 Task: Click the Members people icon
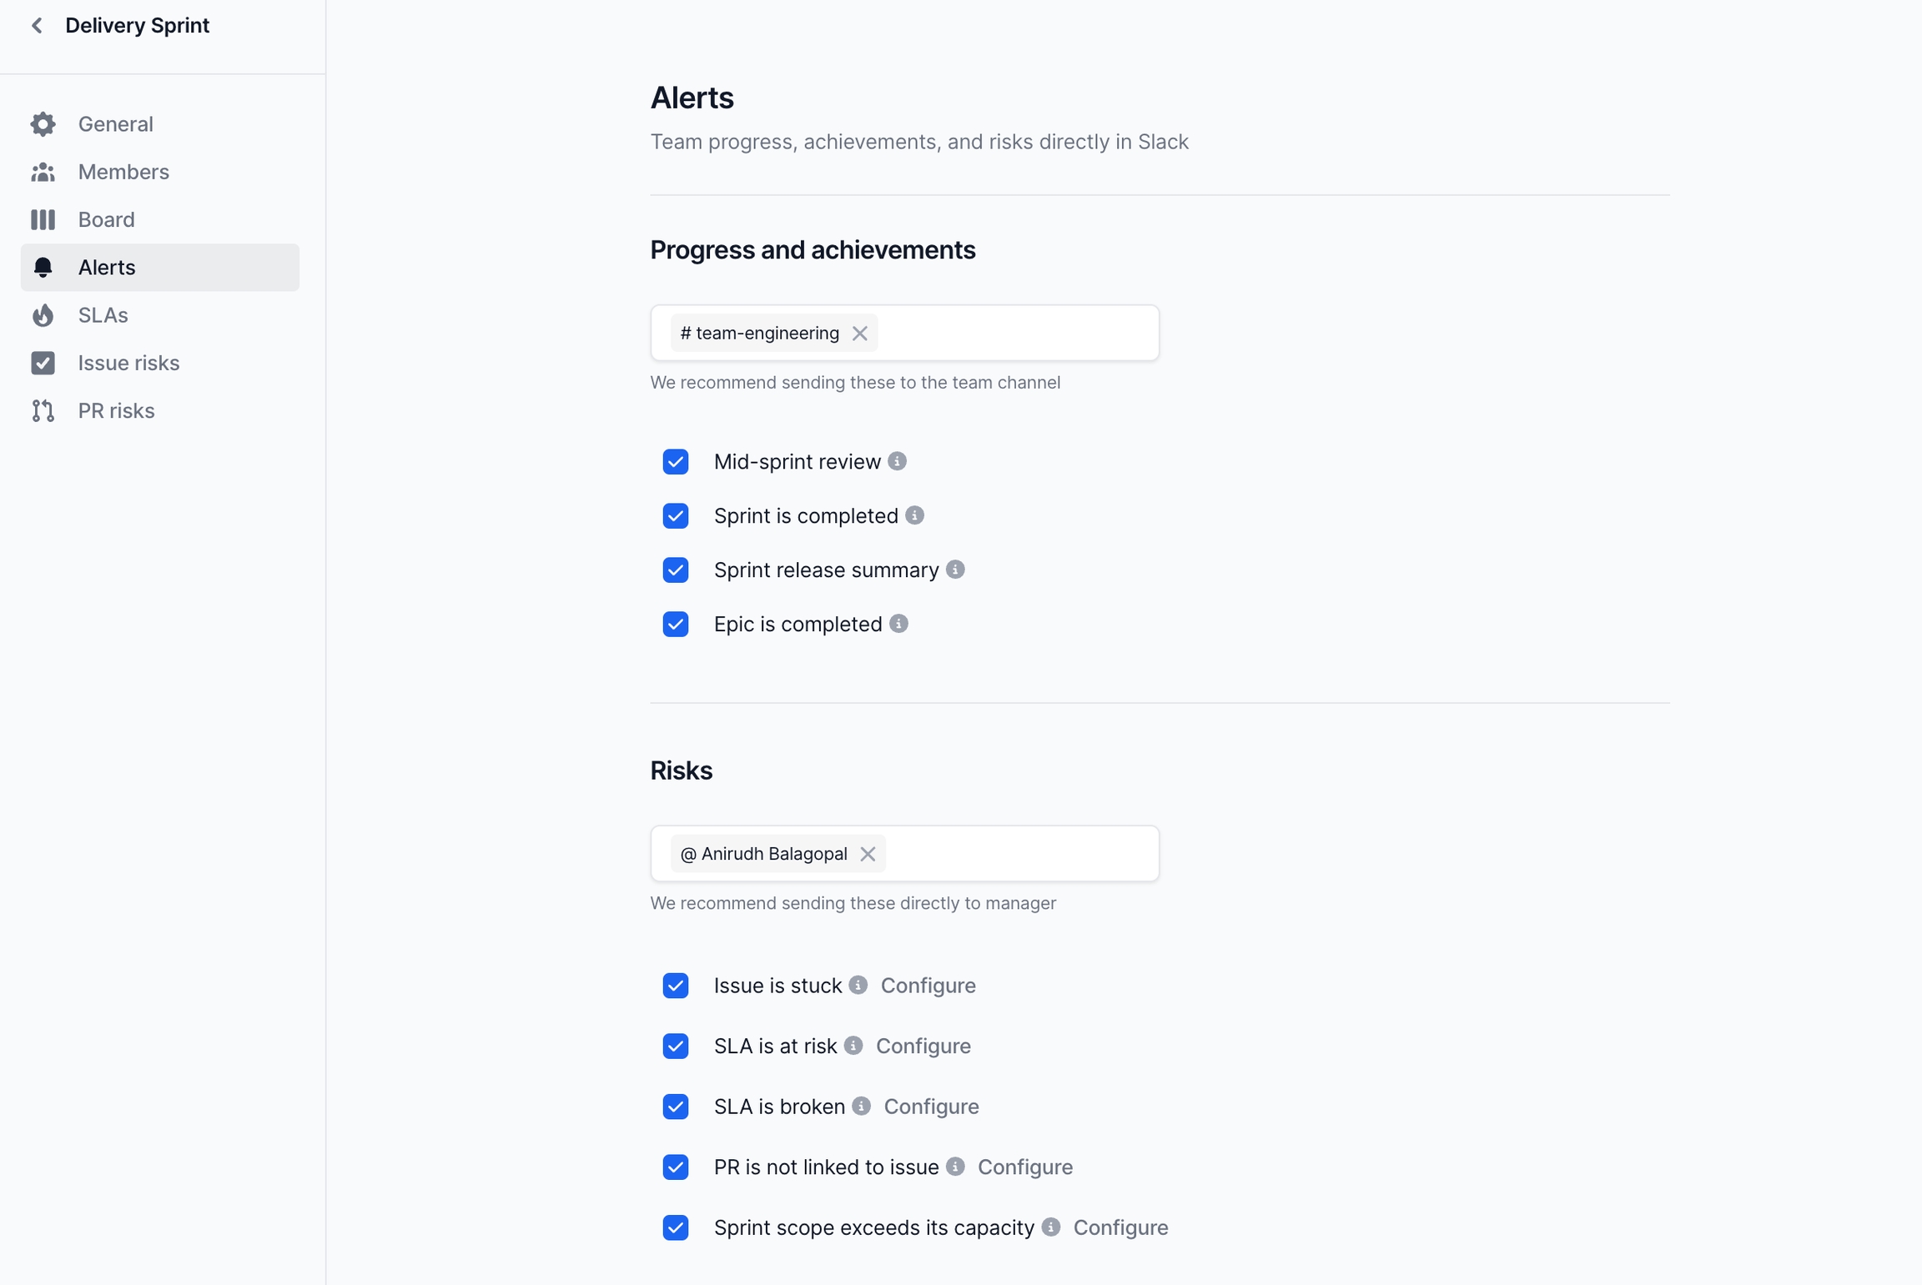(x=43, y=172)
